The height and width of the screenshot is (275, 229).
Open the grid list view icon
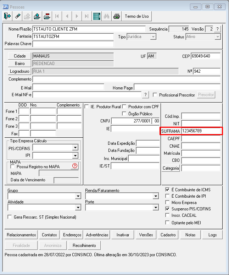[x=96, y=16]
